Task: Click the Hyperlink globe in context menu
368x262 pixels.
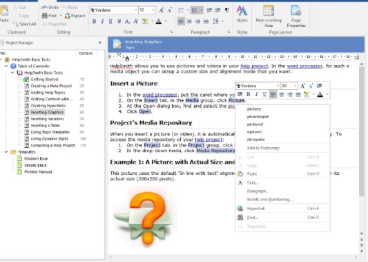Action: click(x=240, y=209)
